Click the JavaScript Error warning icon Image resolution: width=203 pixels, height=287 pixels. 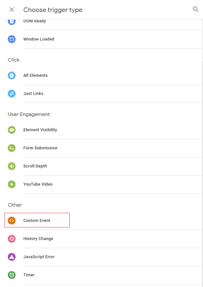(12, 257)
